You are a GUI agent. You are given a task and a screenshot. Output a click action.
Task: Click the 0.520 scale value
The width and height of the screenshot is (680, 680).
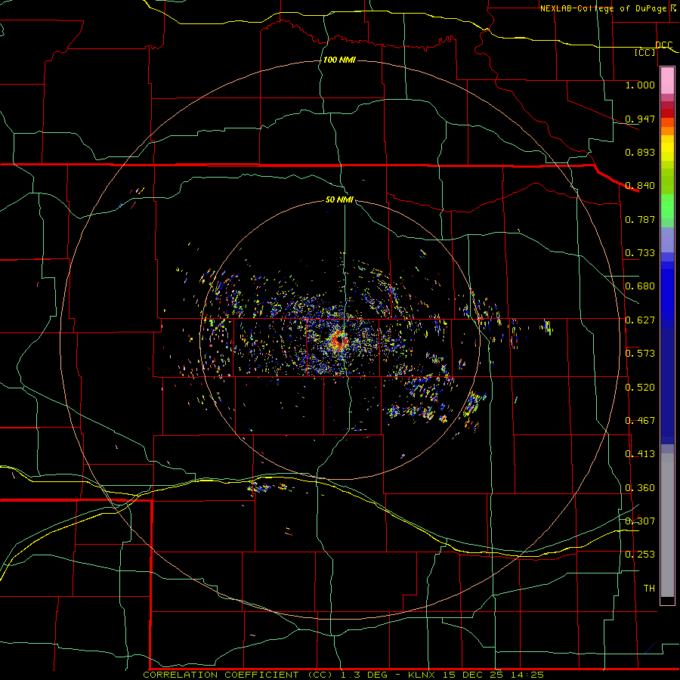click(x=640, y=388)
